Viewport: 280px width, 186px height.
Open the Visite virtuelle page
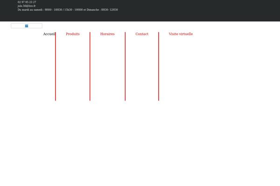coord(181,34)
